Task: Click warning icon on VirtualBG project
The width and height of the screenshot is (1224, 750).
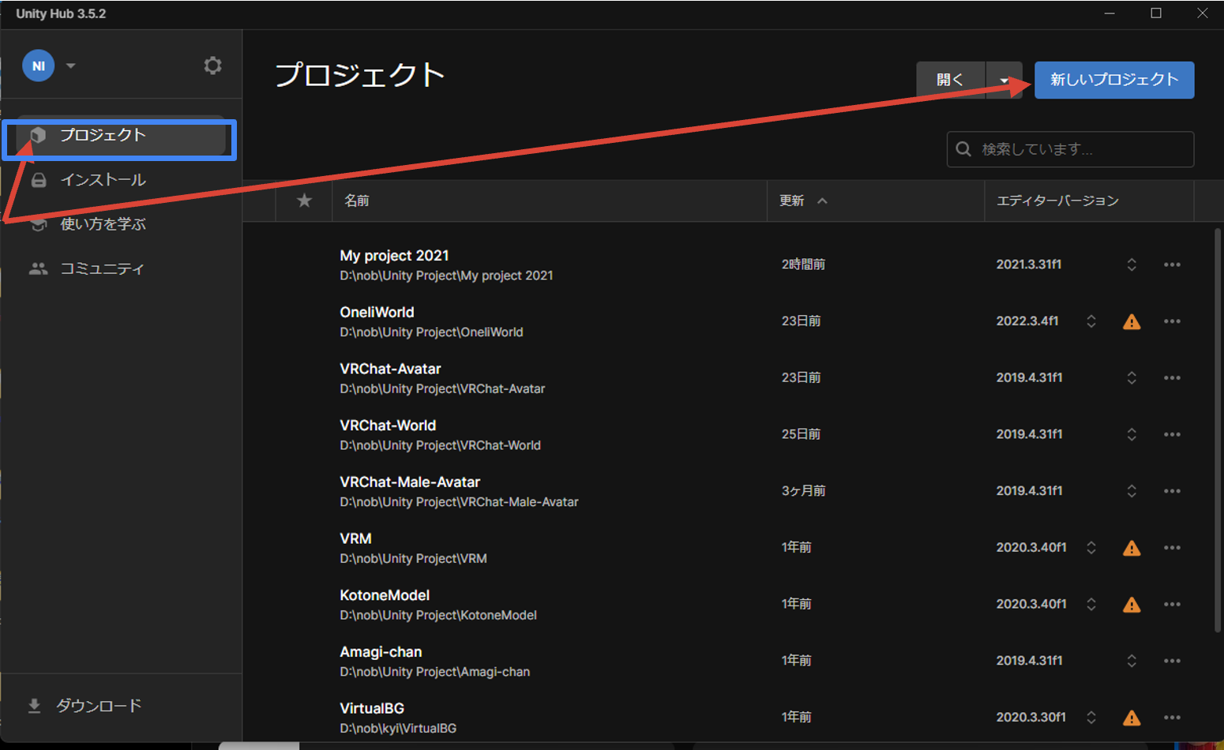Action: point(1131,718)
